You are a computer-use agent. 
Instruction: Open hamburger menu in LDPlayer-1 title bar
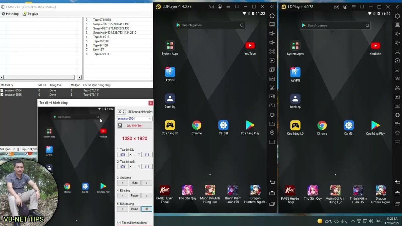click(x=228, y=7)
